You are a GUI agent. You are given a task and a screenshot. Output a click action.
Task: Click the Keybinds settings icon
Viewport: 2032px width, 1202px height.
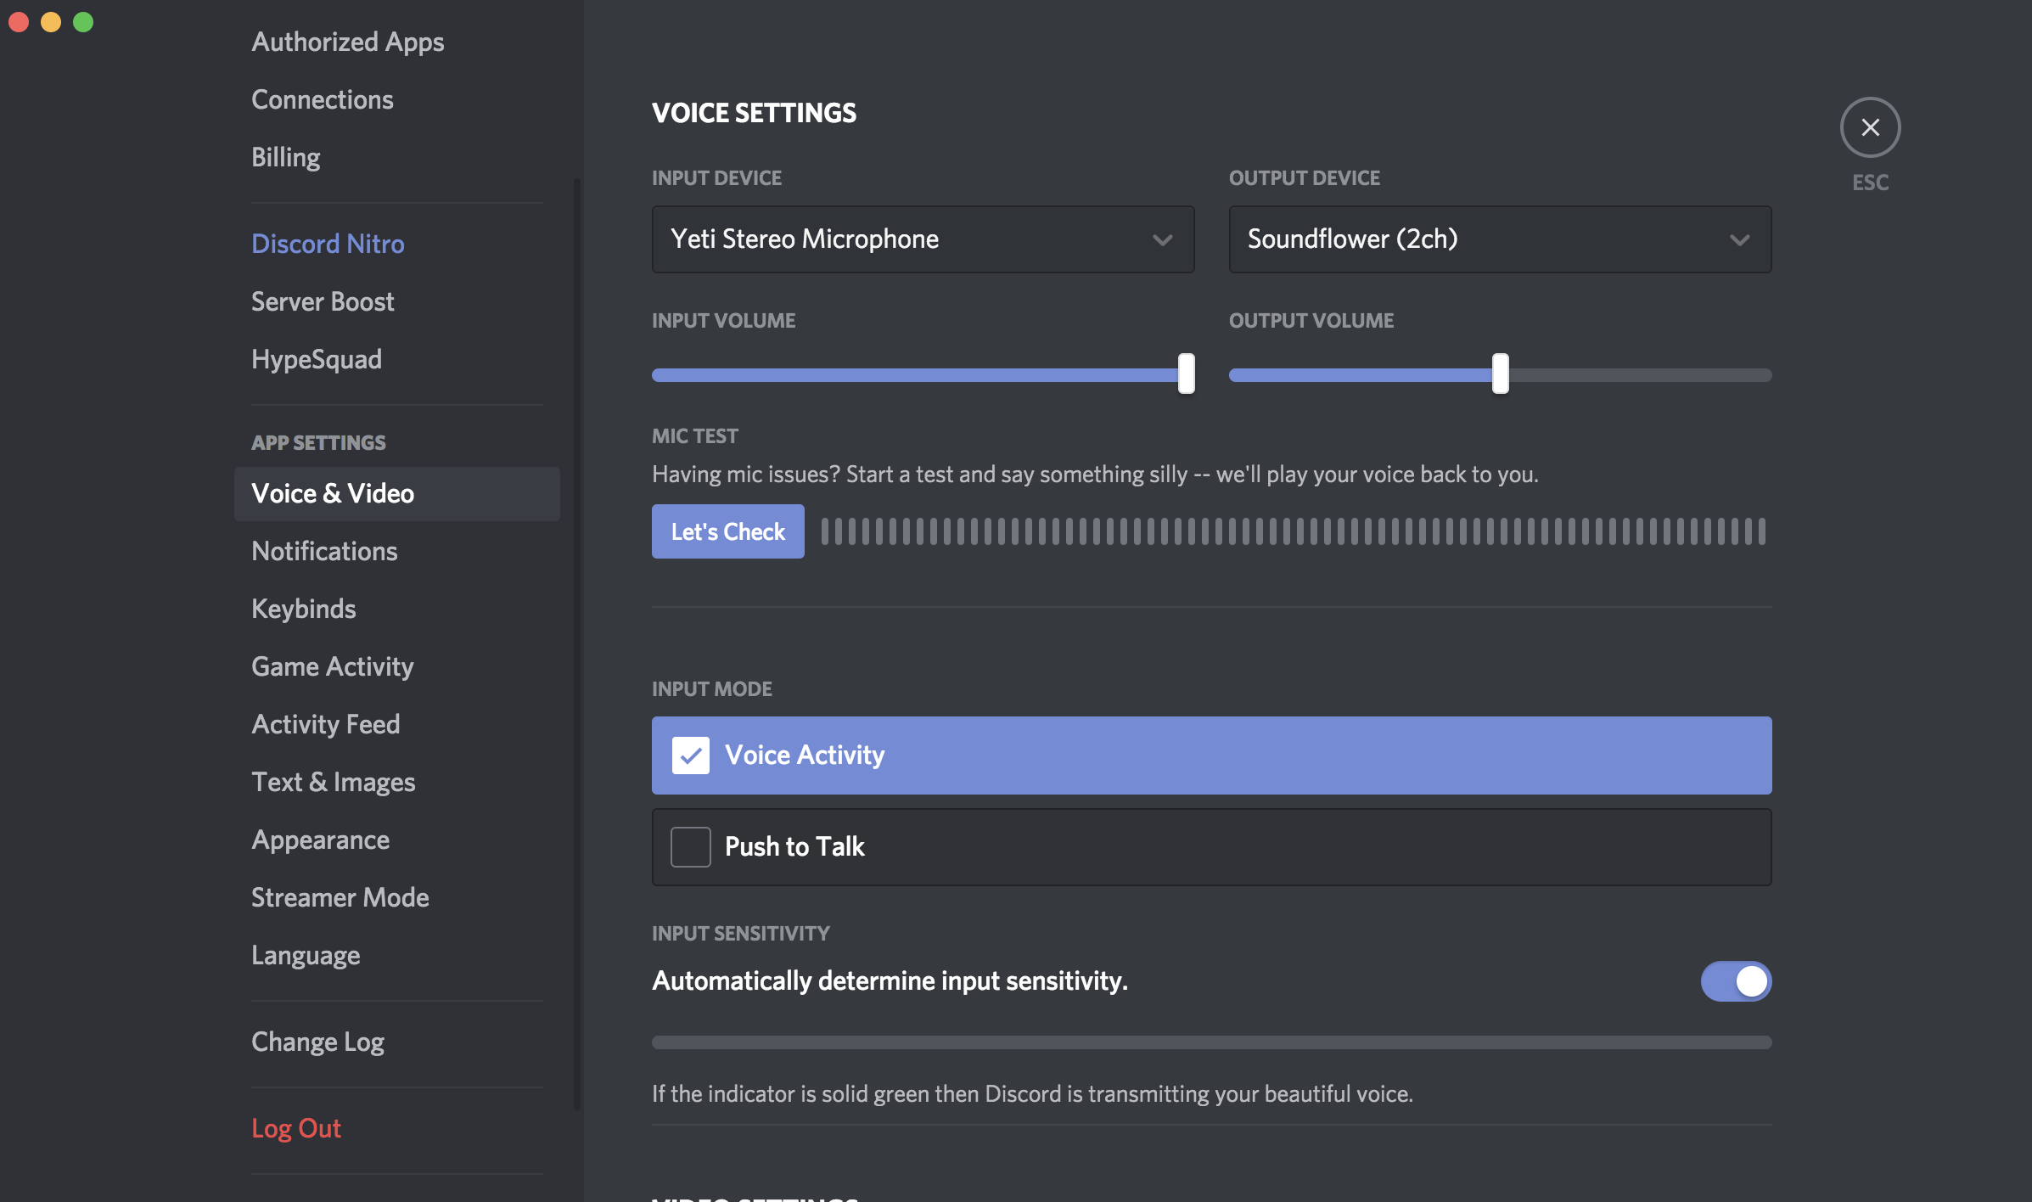(303, 608)
